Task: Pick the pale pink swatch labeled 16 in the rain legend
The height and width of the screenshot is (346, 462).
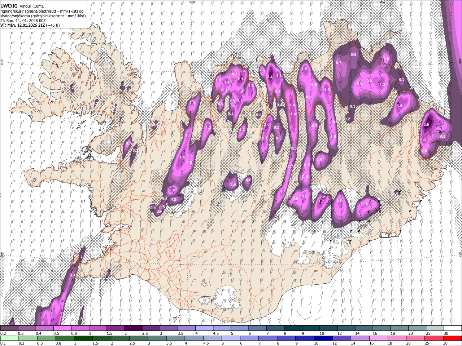Action: 378,338
